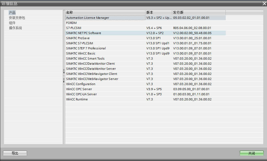Click version cell V5.3 + SP2 + Up...
The height and width of the screenshot is (161, 267).
coord(159,18)
